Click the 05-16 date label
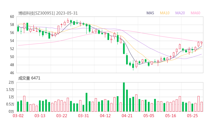The height and width of the screenshot is (122, 206). click(x=171, y=116)
